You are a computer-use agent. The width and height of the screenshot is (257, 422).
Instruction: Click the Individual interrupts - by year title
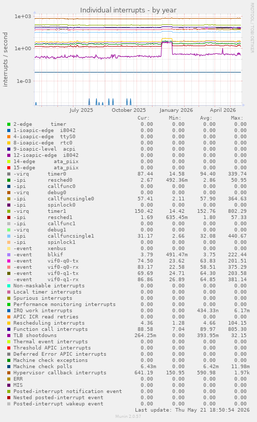128,10
